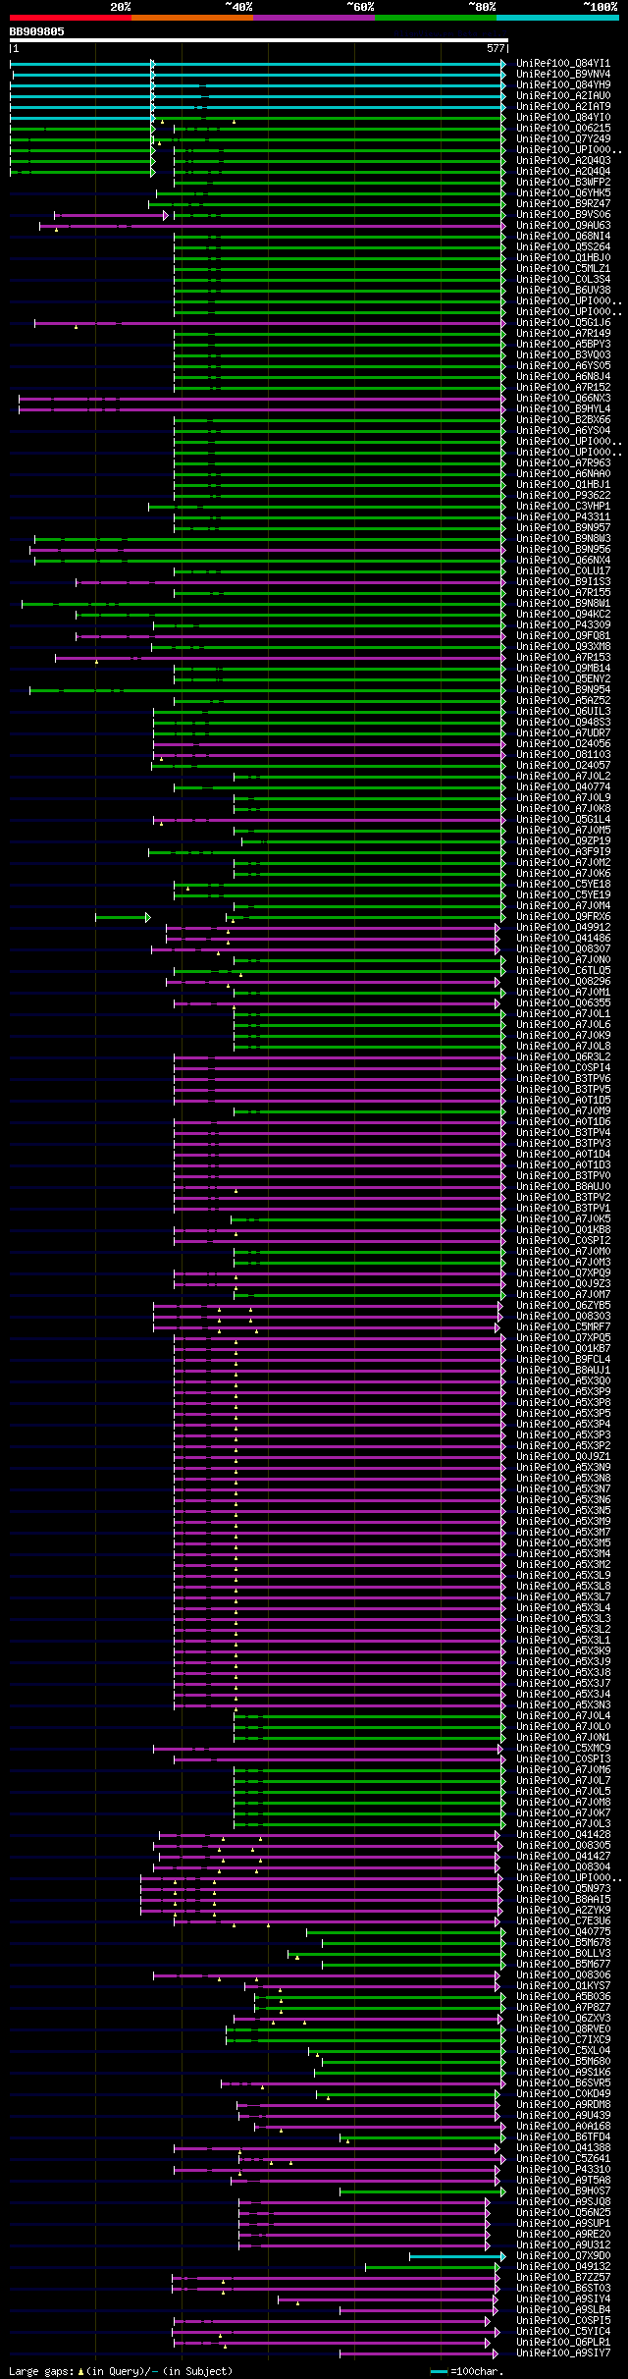This screenshot has width=628, height=2379.
Task: Click the red 20% identity legend bar
Action: coord(70,17)
